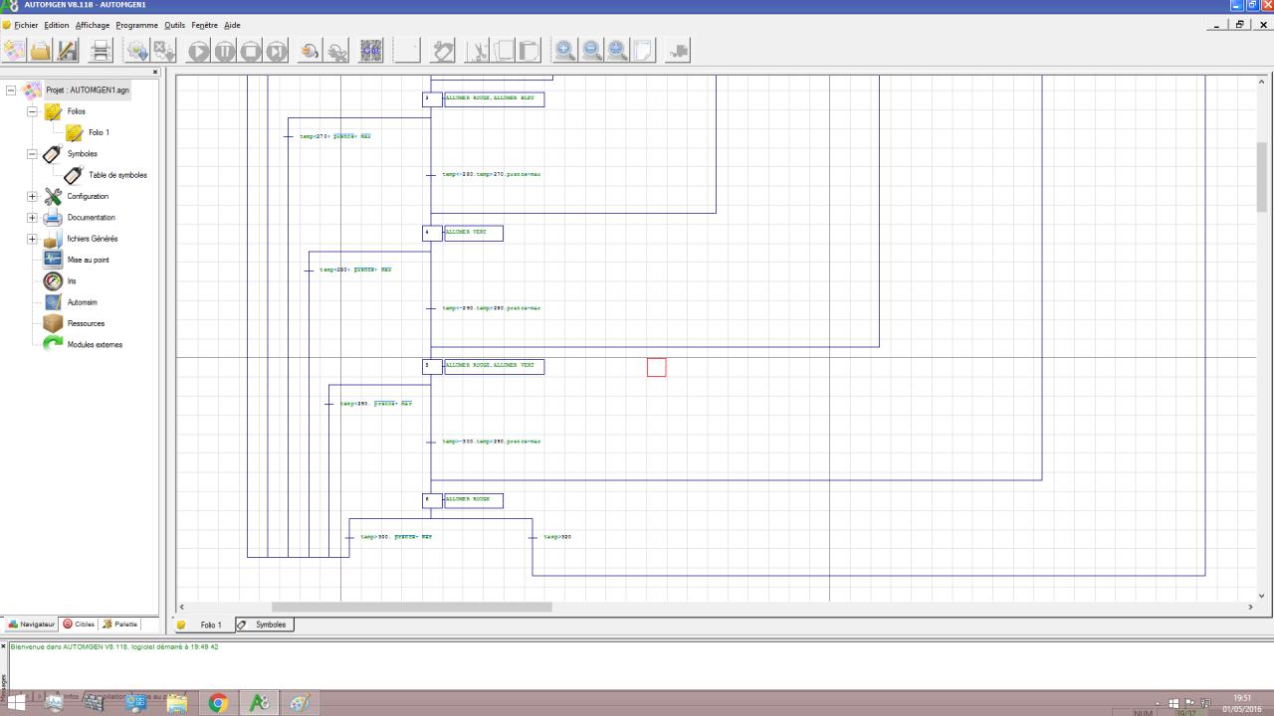This screenshot has height=716, width=1274.
Task: Select Folio 1 in the project tree
Action: click(x=99, y=132)
